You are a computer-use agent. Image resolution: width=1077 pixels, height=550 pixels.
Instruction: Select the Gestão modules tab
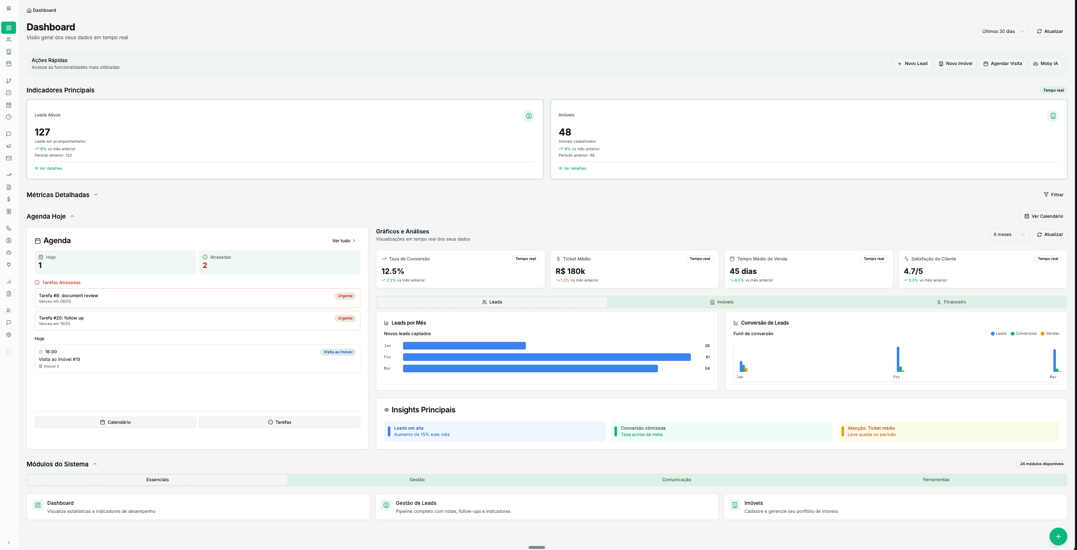point(417,480)
